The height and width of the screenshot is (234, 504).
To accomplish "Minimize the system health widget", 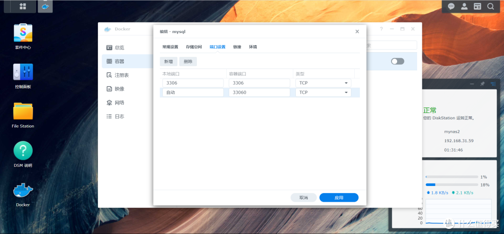I will 472,84.
